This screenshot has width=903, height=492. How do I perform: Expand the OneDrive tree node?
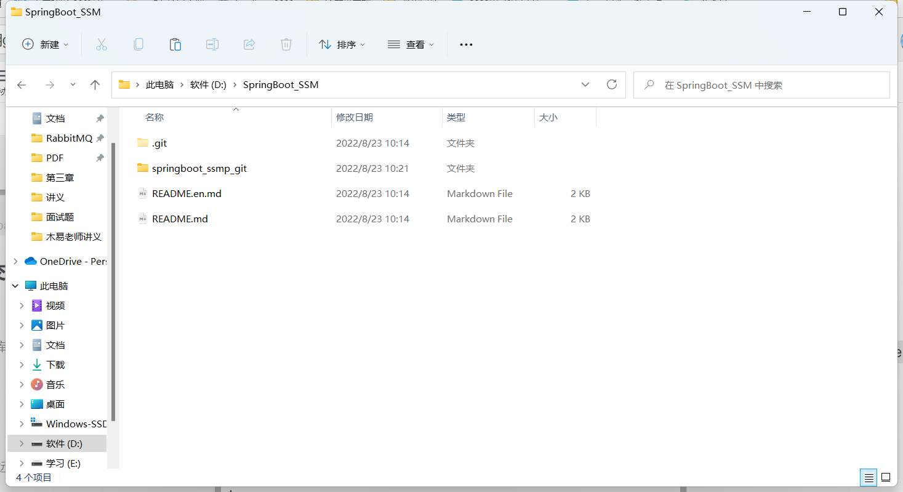(x=15, y=261)
